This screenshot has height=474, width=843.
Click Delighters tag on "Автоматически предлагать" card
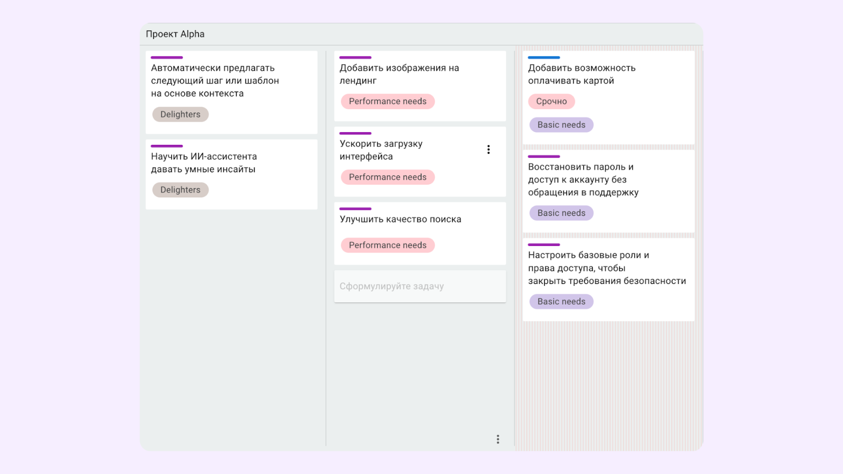180,114
